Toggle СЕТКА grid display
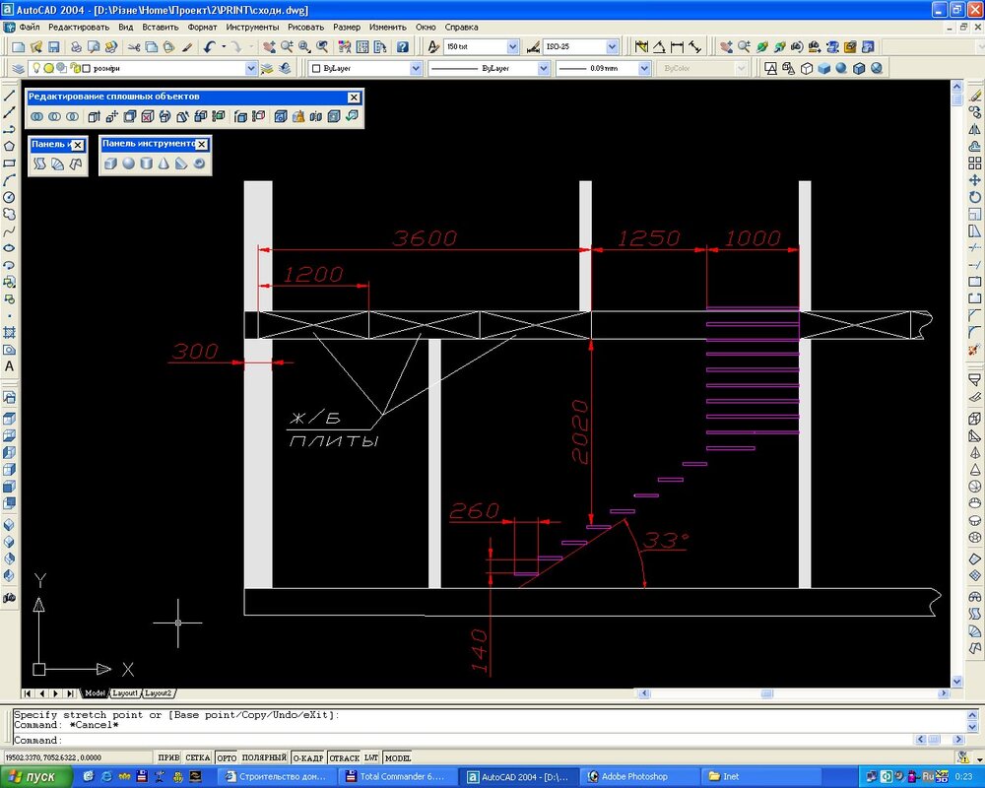The image size is (985, 788). (x=198, y=758)
